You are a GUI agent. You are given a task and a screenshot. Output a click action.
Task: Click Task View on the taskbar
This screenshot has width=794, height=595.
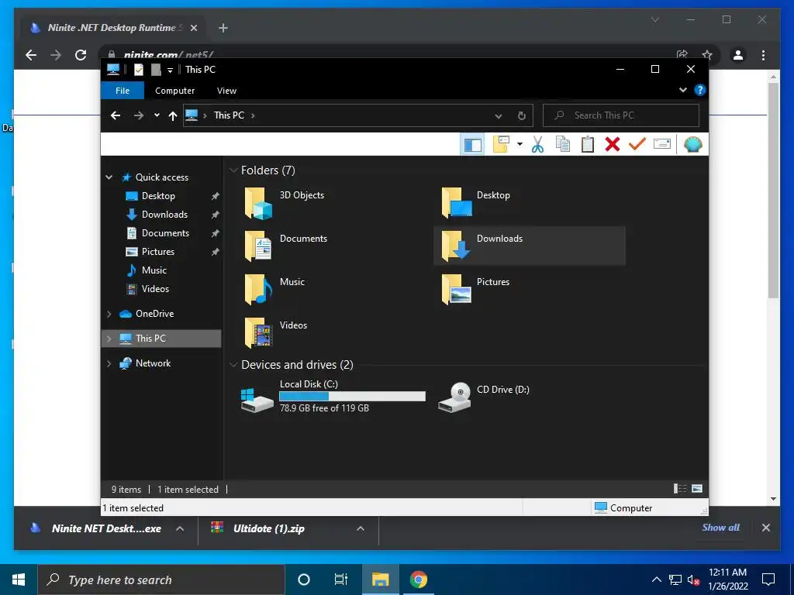341,580
